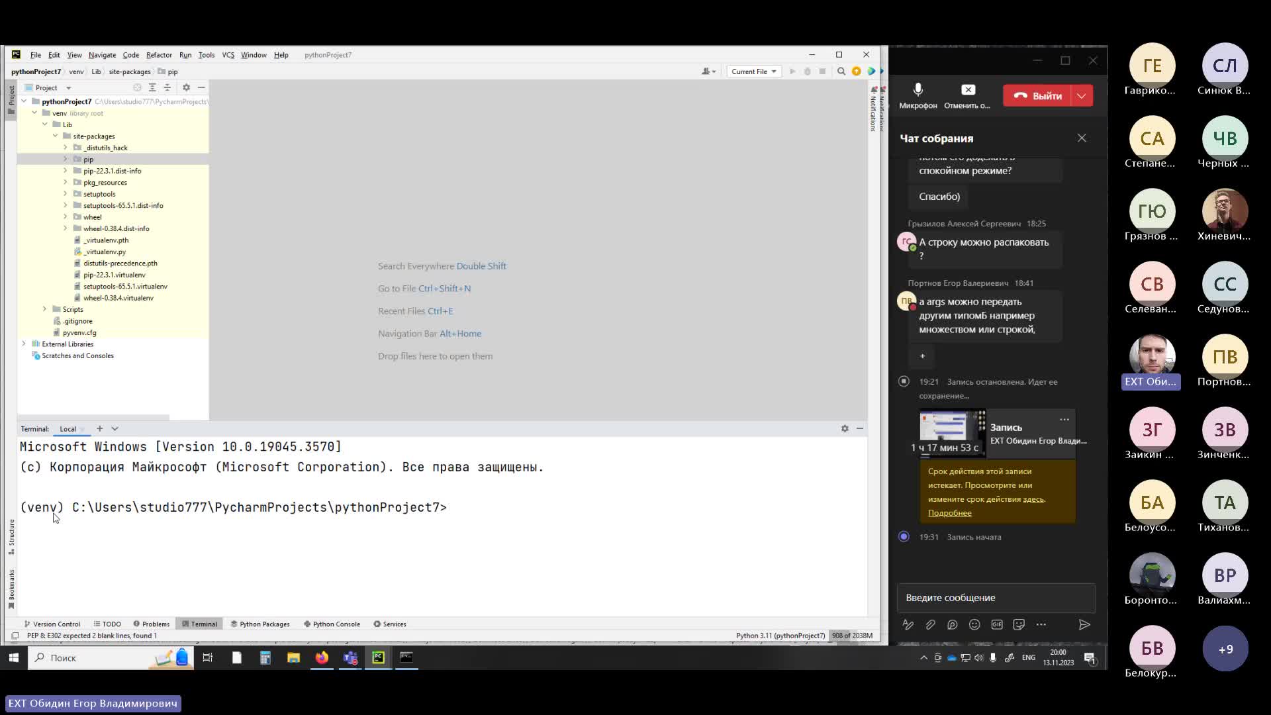
Task: Close the Чат собрания panel
Action: pyautogui.click(x=1082, y=138)
